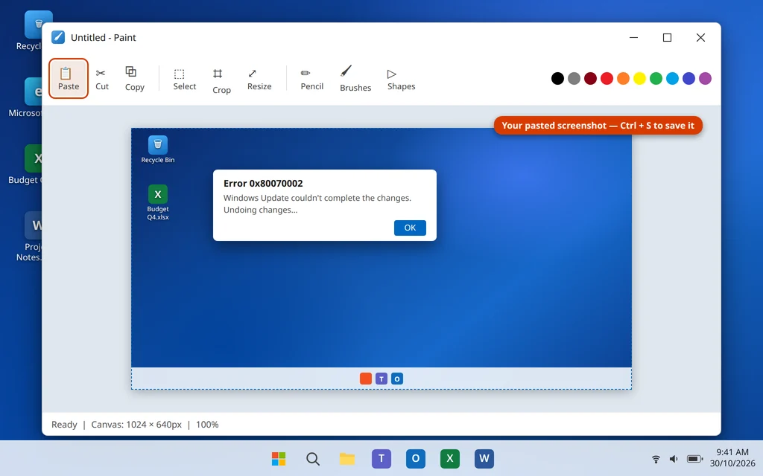Launch Excel from the taskbar
Image resolution: width=763 pixels, height=476 pixels.
pos(449,458)
